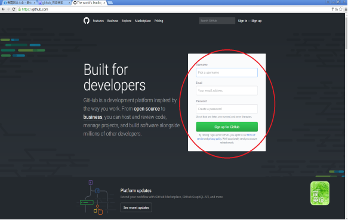The width and height of the screenshot is (348, 220).
Task: Click the green input method badge
Action: pos(319,193)
